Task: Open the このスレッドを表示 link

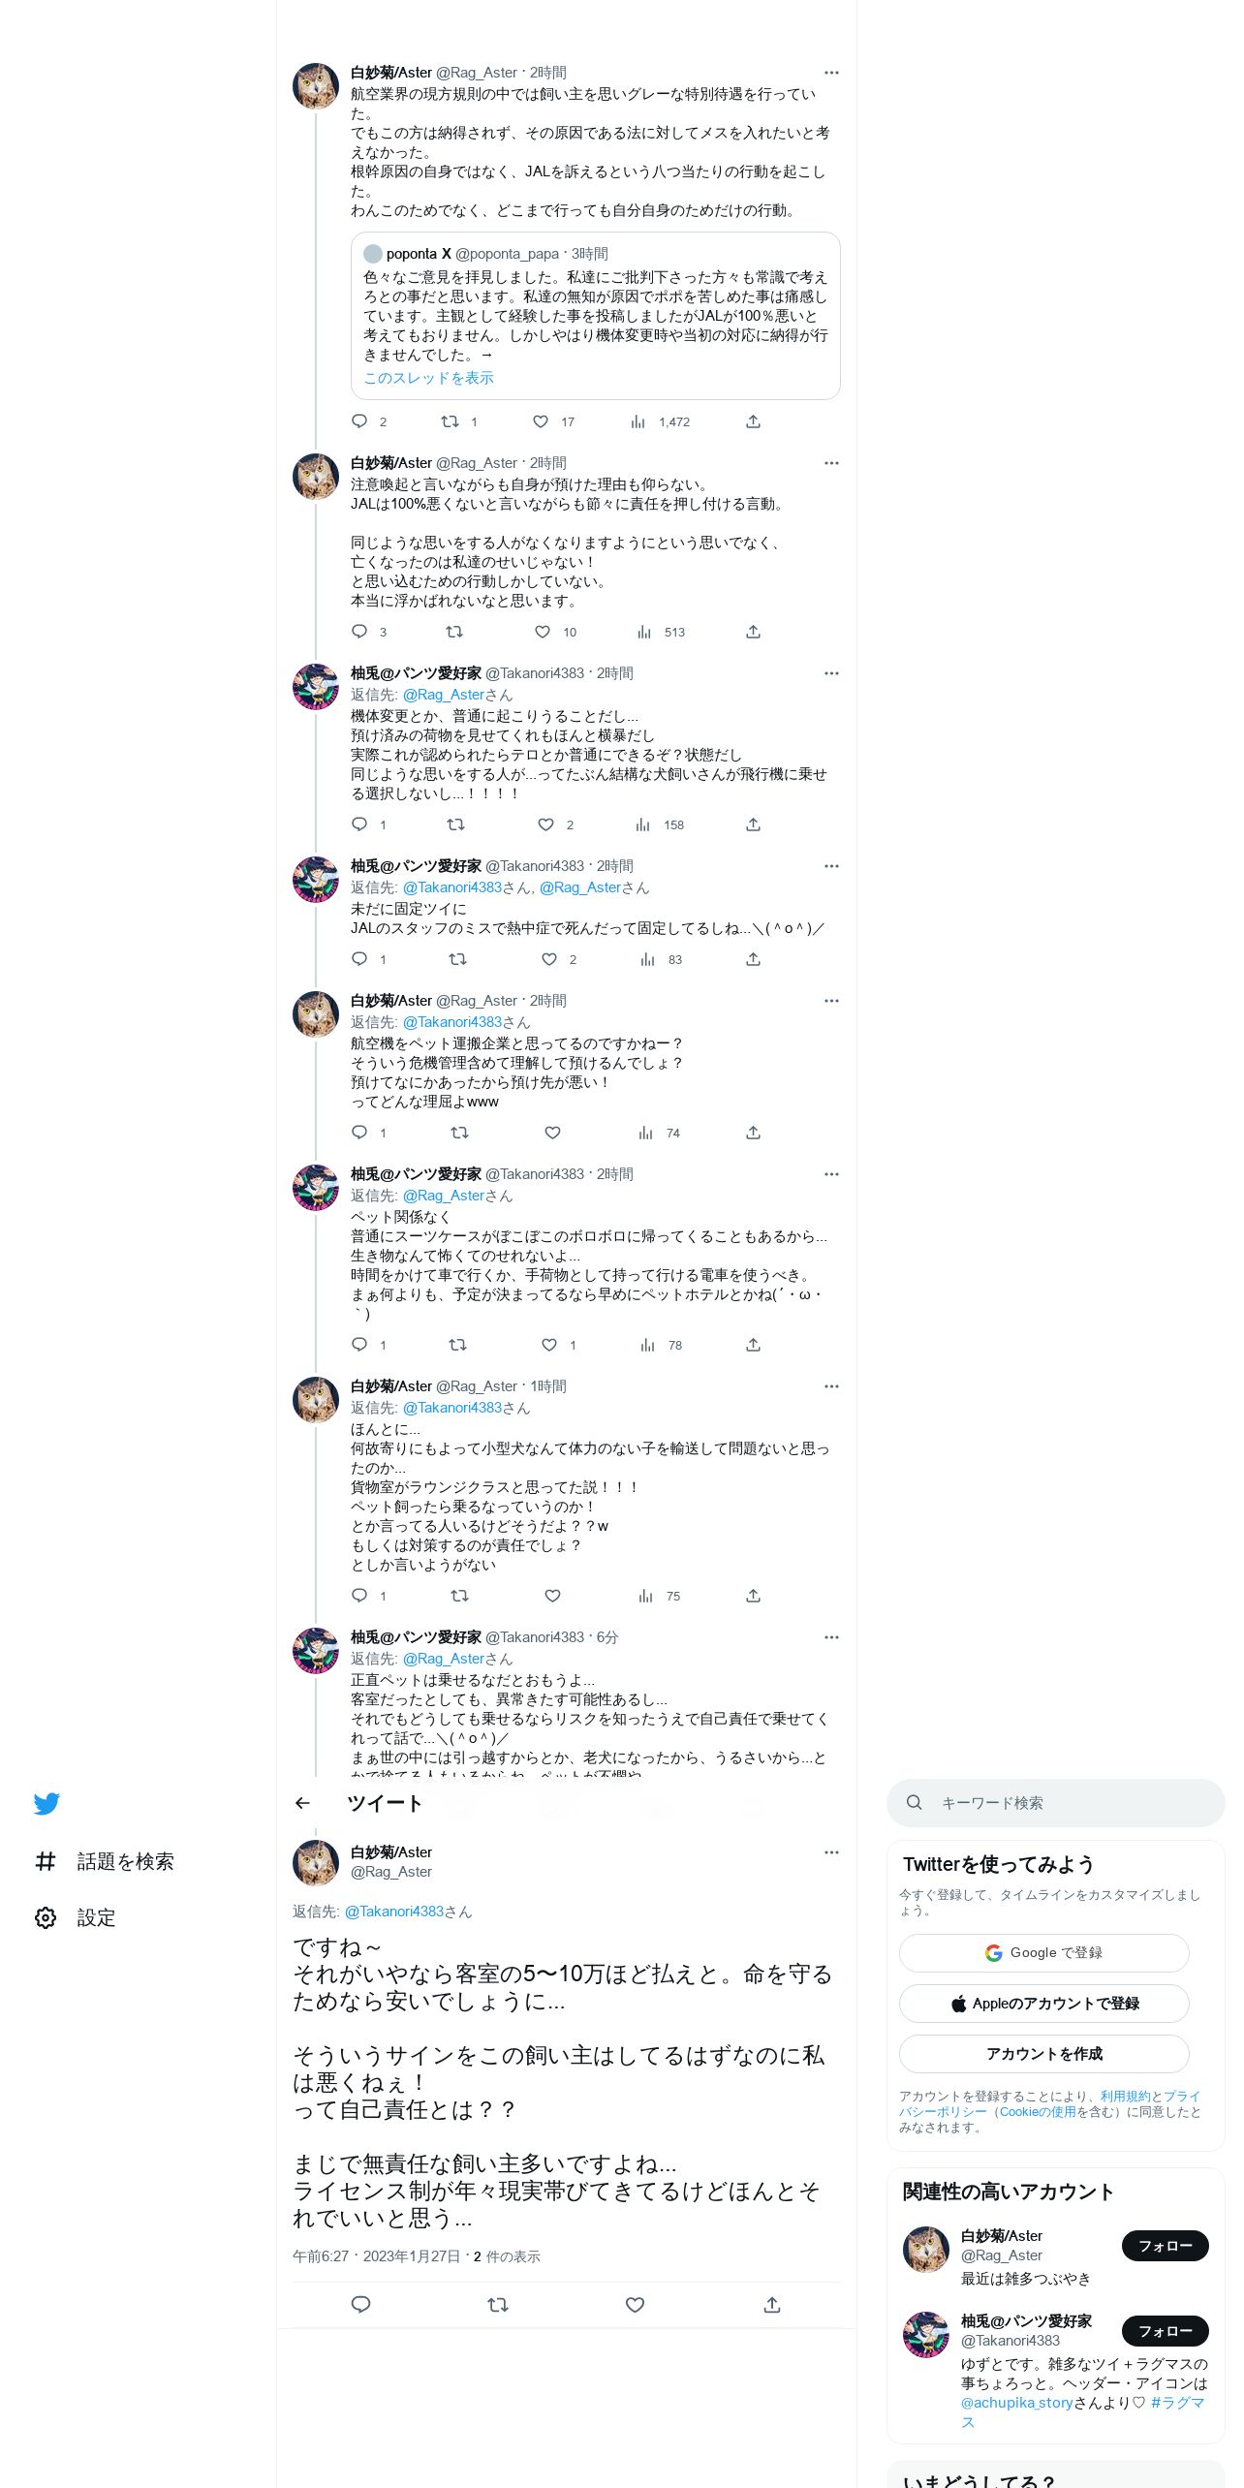Action: pyautogui.click(x=428, y=378)
